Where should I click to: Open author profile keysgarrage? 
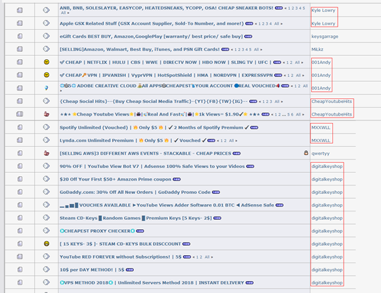click(324, 37)
